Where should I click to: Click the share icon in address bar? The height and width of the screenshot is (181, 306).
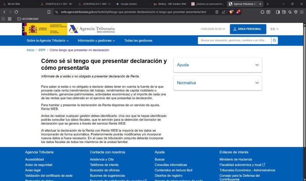tap(223, 12)
